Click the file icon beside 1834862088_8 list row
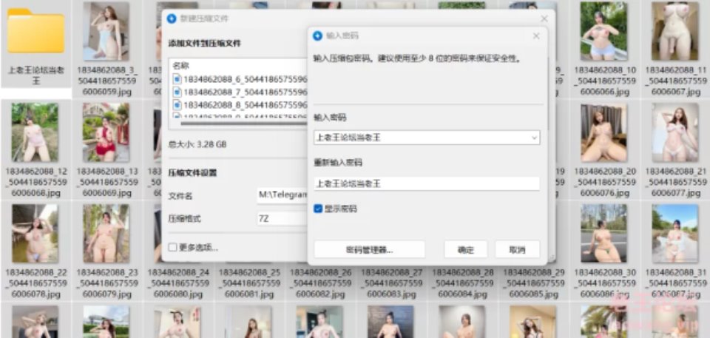 pos(177,106)
